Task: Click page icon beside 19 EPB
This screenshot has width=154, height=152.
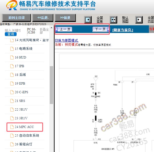Action: [x=12, y=84]
